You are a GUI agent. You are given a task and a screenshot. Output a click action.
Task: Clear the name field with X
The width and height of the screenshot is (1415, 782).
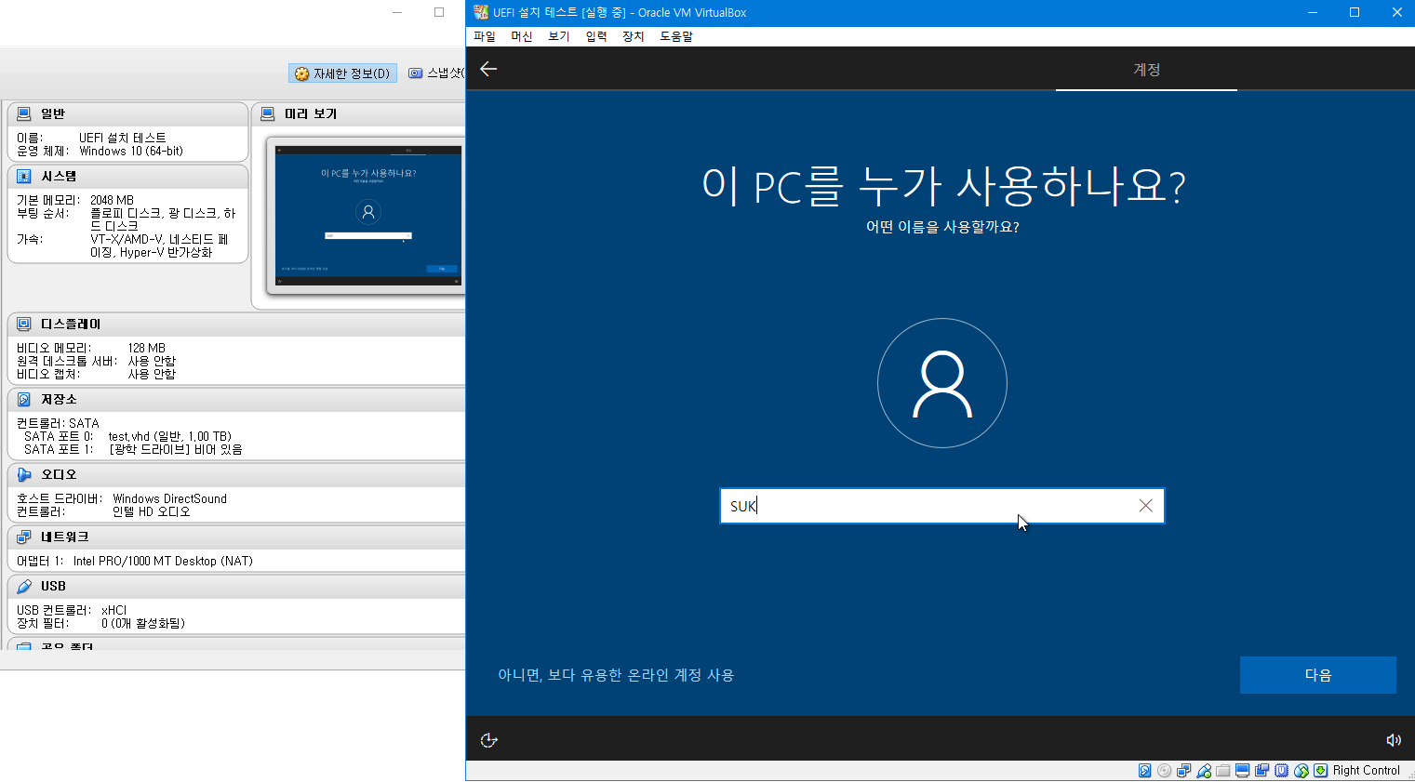coord(1145,505)
